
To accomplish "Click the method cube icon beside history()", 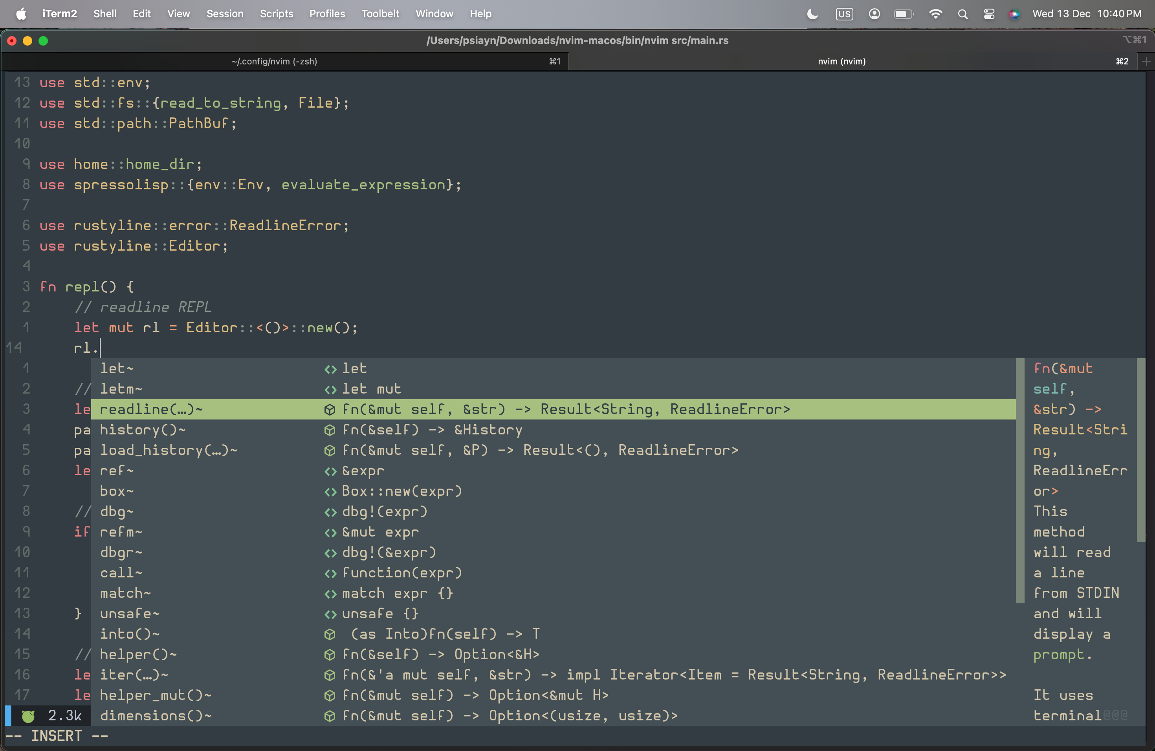I will click(330, 430).
